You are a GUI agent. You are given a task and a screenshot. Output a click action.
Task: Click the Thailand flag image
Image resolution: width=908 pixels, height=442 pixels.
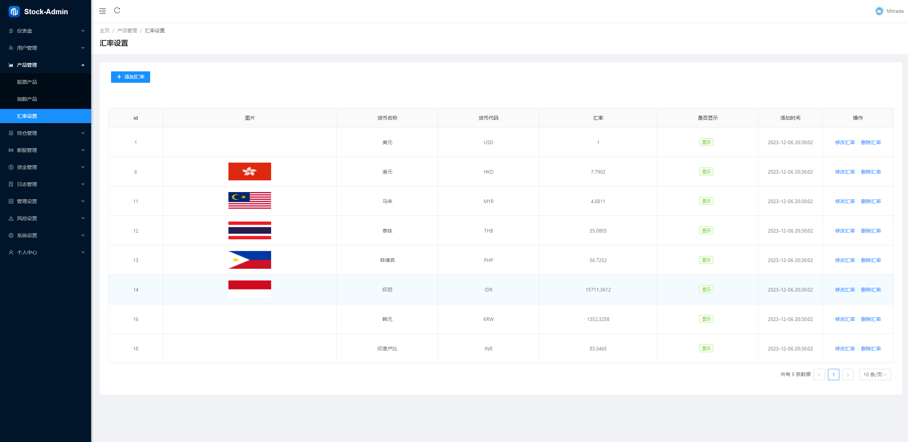click(x=249, y=230)
